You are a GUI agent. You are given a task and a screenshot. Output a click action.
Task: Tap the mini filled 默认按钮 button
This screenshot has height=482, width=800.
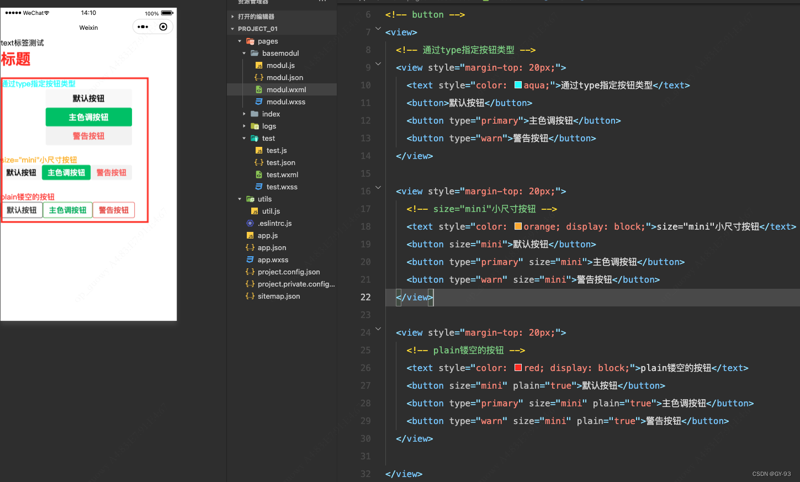point(22,173)
